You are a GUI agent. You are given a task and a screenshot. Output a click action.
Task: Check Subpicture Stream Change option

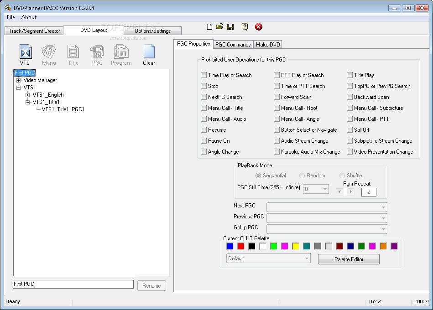coord(350,141)
